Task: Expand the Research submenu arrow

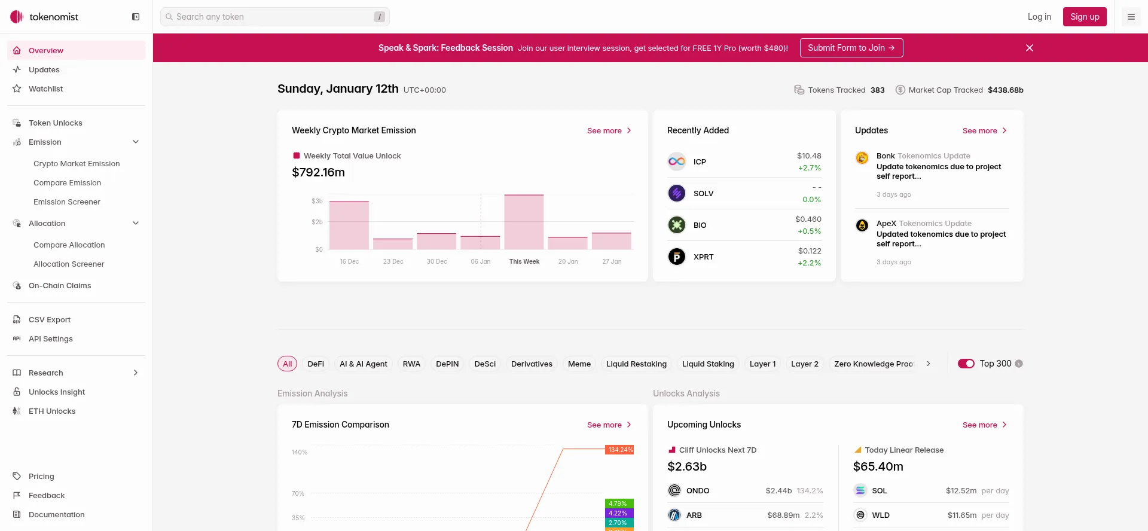Action: click(136, 373)
